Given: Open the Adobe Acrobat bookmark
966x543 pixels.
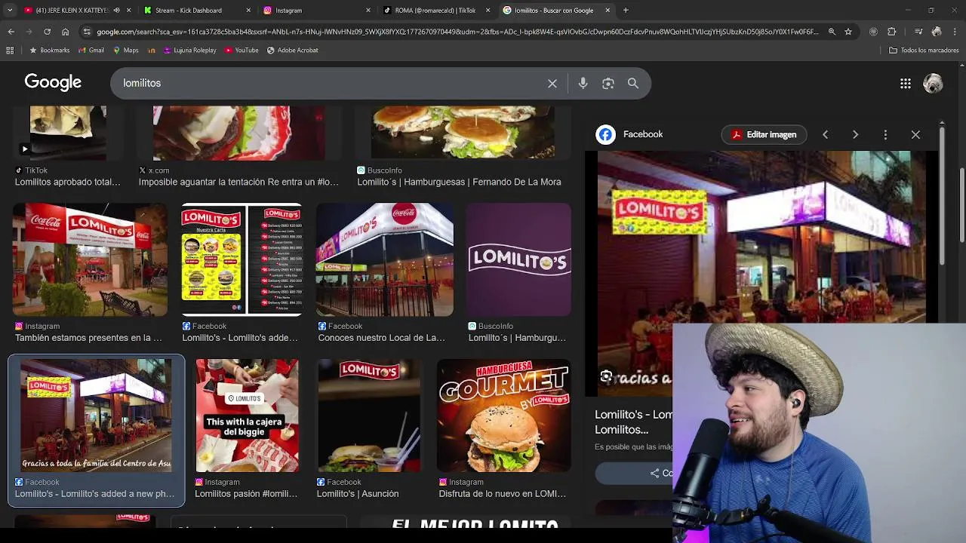Looking at the screenshot, I should point(292,51).
